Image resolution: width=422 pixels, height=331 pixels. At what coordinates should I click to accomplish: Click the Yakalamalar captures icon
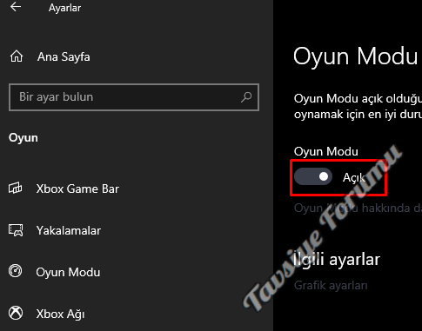(x=16, y=230)
